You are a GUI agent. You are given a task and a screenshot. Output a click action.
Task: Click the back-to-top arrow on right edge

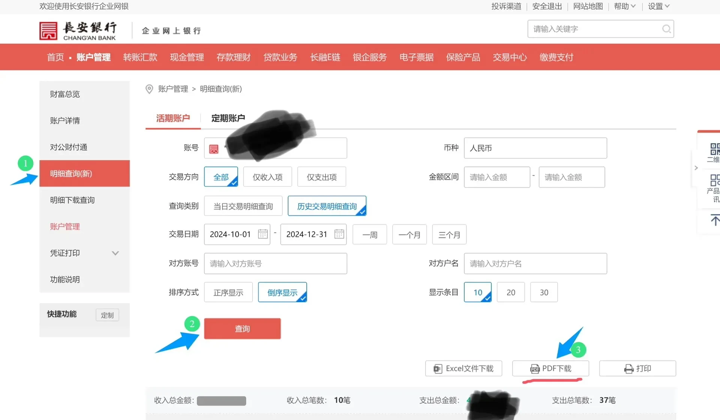[715, 220]
